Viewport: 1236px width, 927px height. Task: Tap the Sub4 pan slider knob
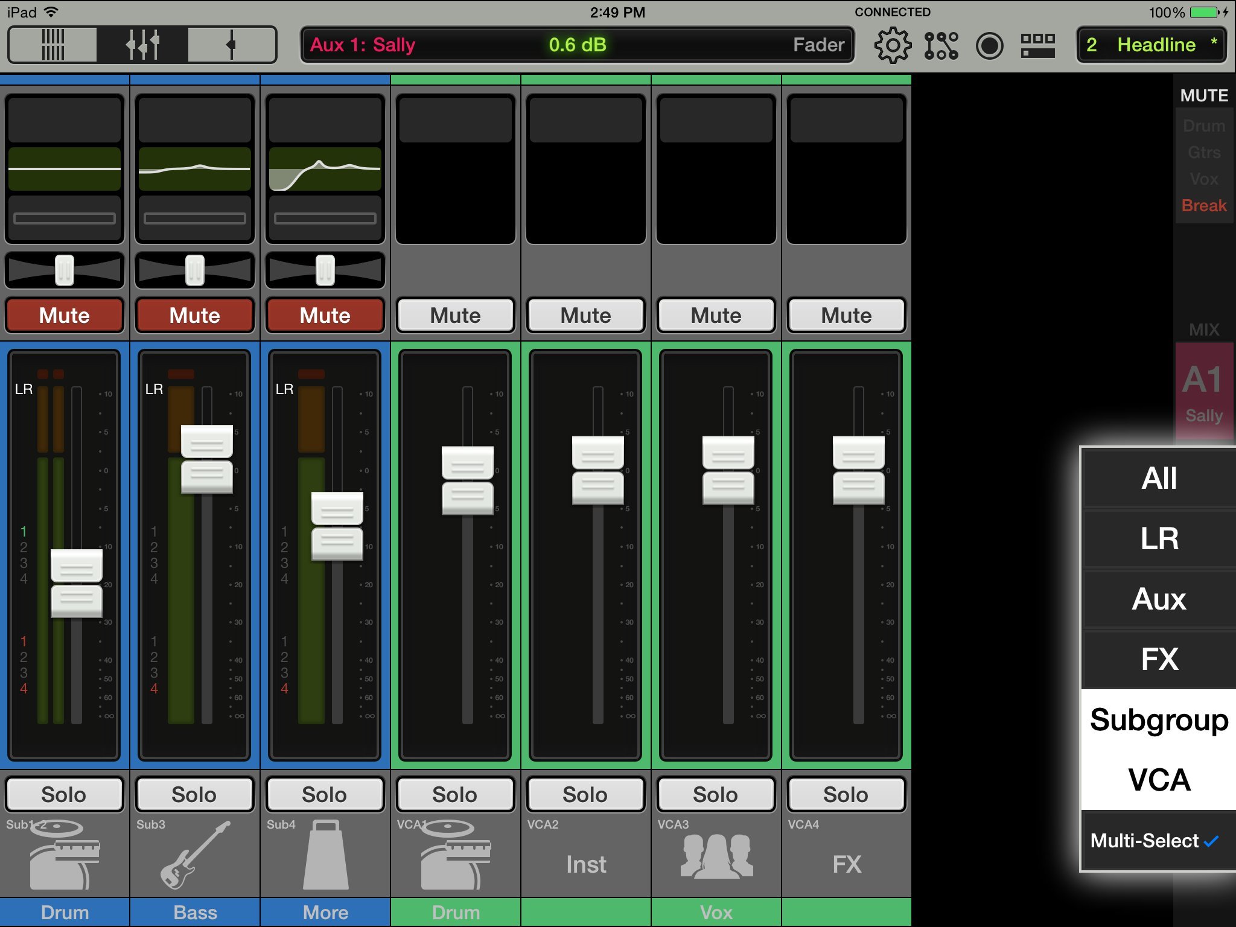(x=325, y=270)
